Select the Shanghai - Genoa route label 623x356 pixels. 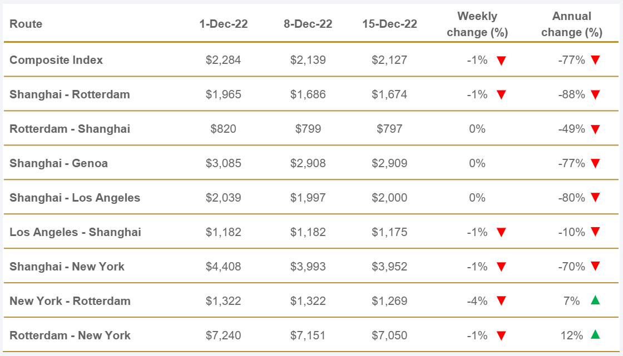[58, 163]
